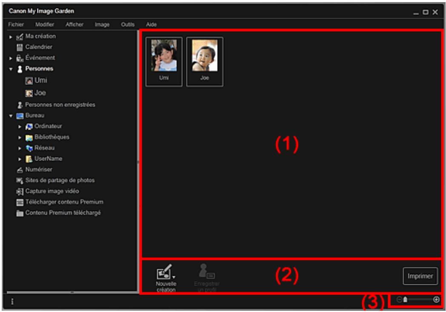Click the Imprimer button

coord(420,276)
